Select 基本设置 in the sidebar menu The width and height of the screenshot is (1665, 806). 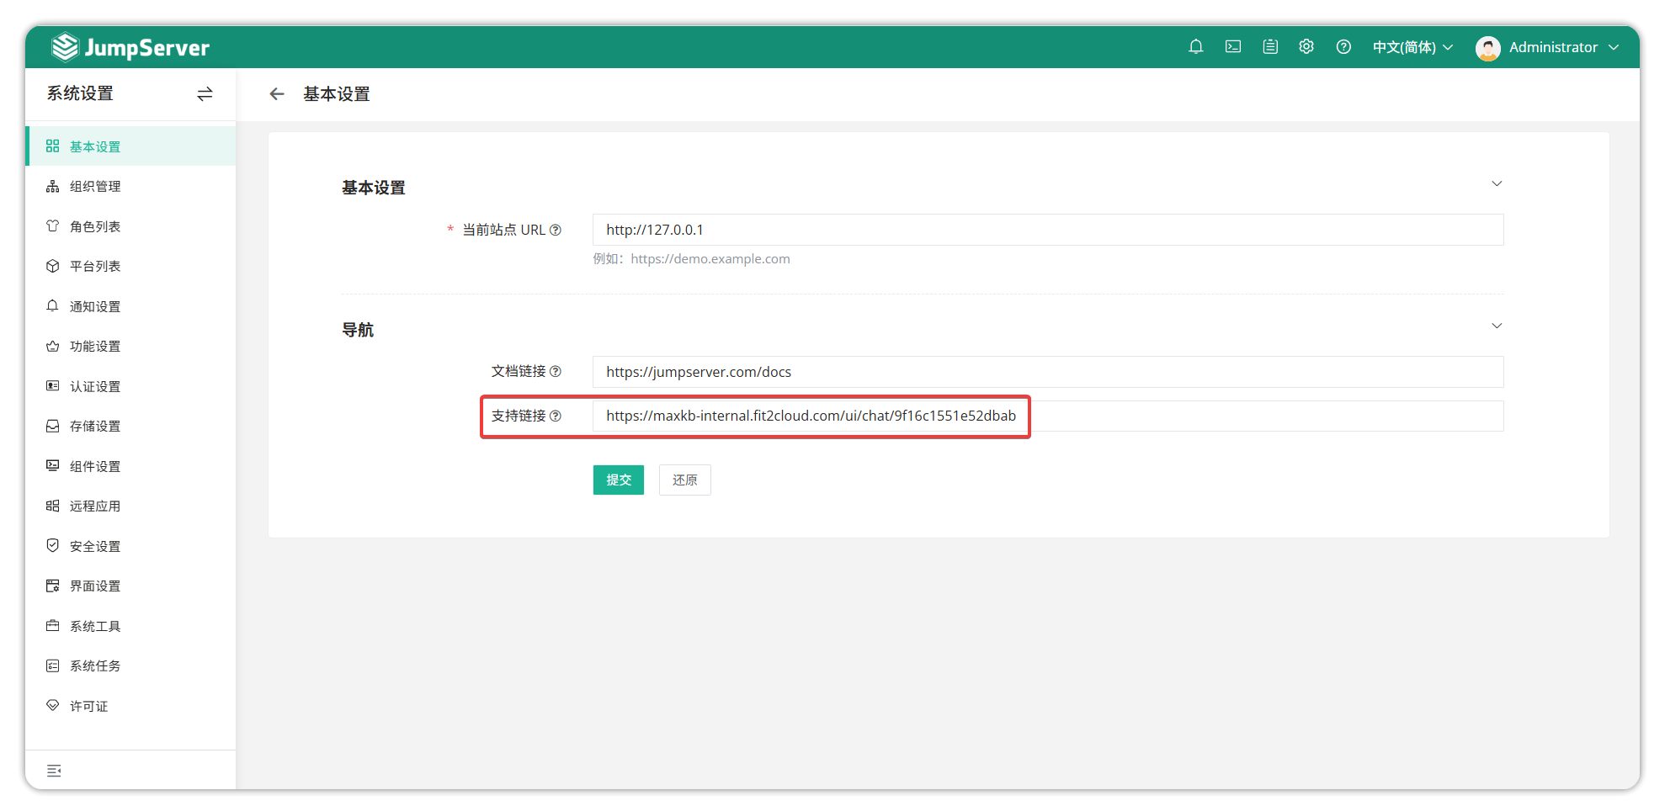click(130, 146)
